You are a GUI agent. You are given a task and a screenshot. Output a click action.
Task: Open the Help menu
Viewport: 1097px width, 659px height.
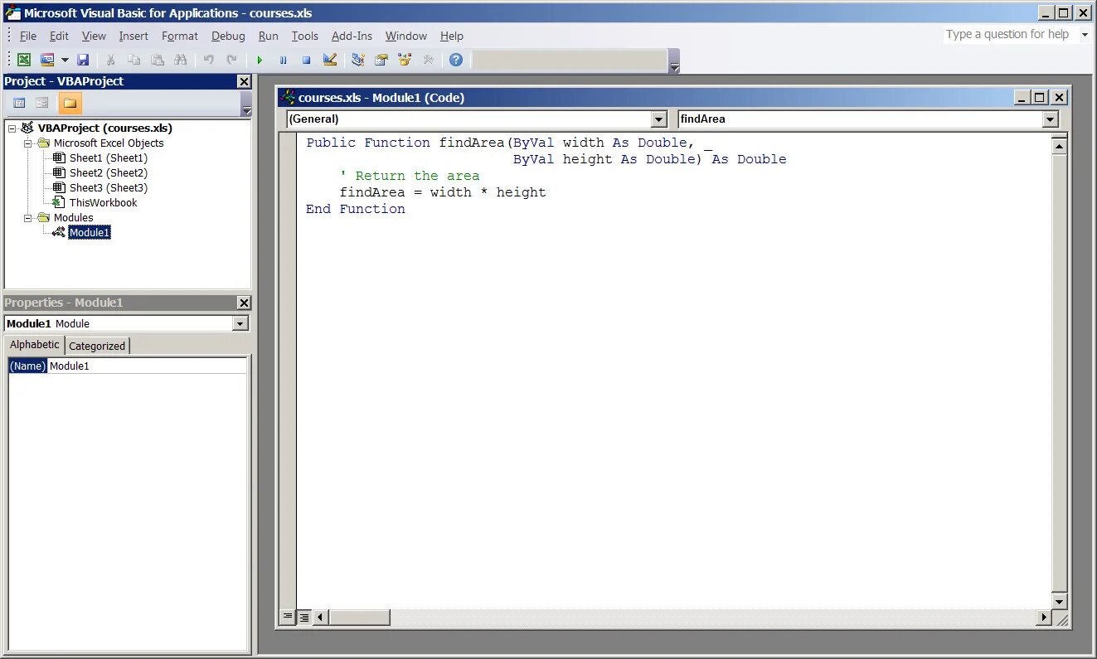click(x=452, y=36)
